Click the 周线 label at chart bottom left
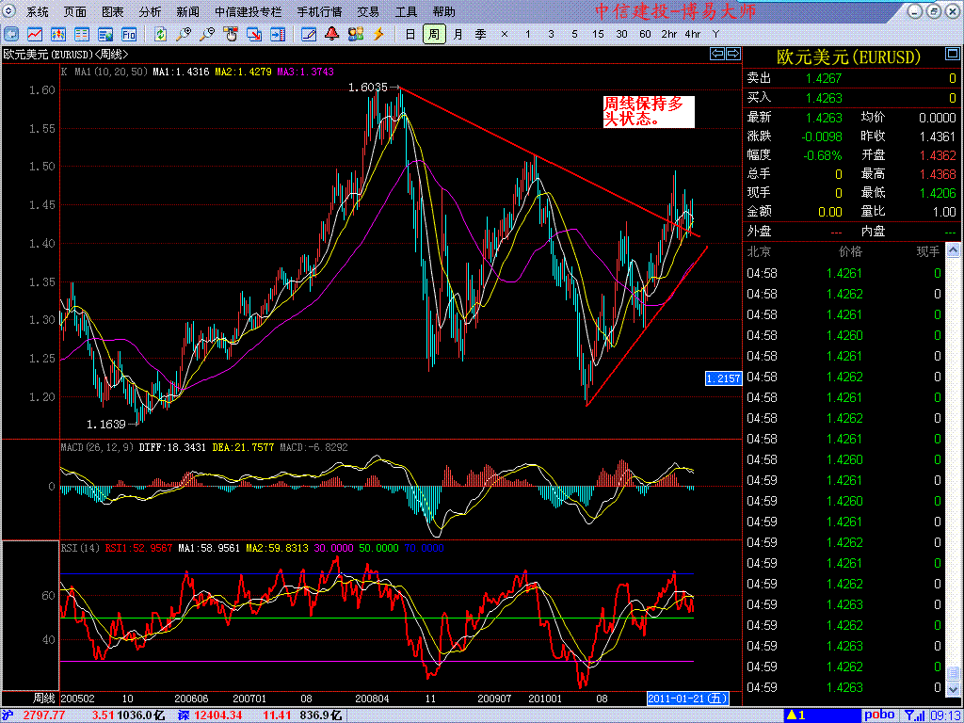964x723 pixels. click(x=43, y=699)
